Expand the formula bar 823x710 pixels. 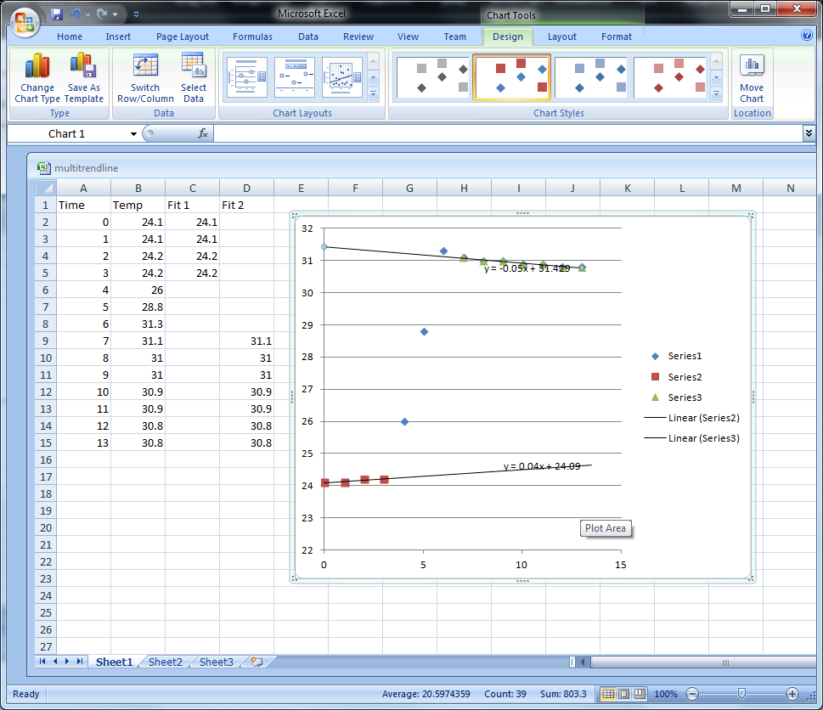(x=809, y=133)
